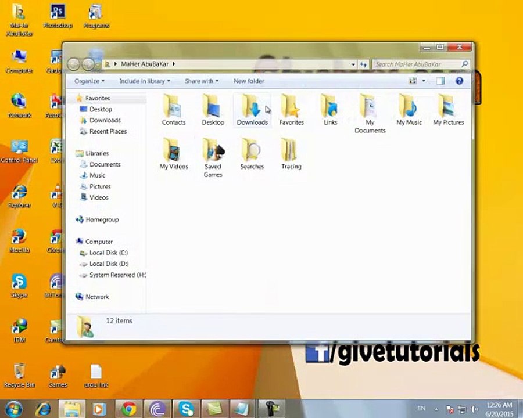
Task: Select Videos library in sidebar
Action: coord(99,197)
